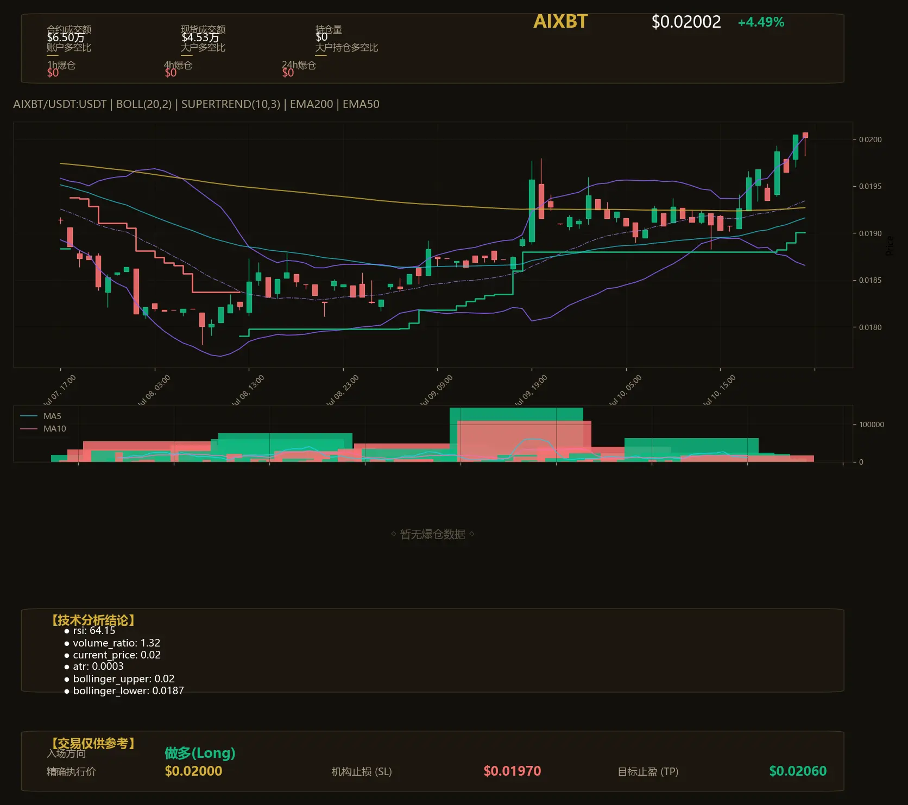Click the 大户多空比 label

click(203, 47)
